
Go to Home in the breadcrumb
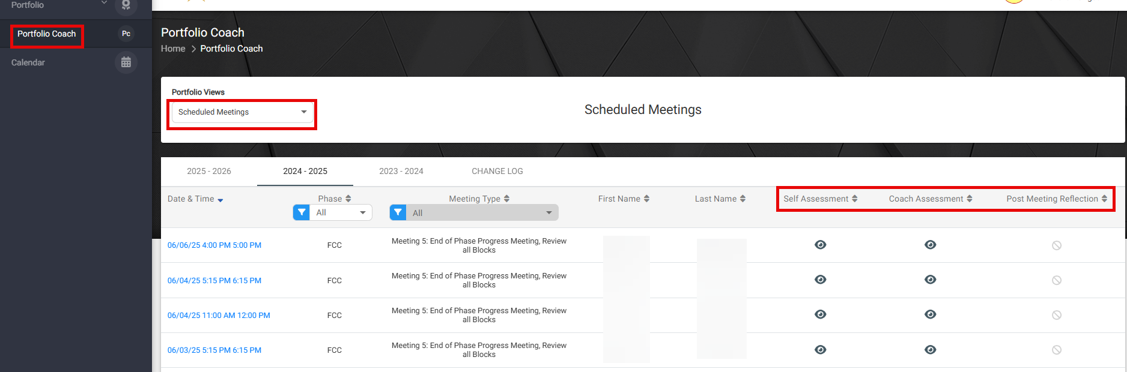173,49
